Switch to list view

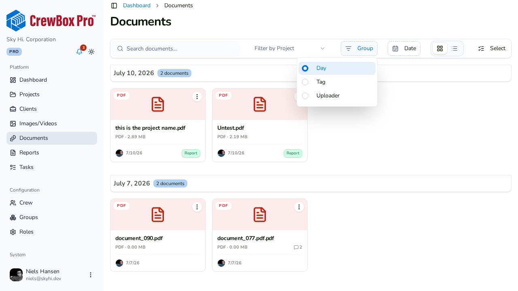point(454,48)
